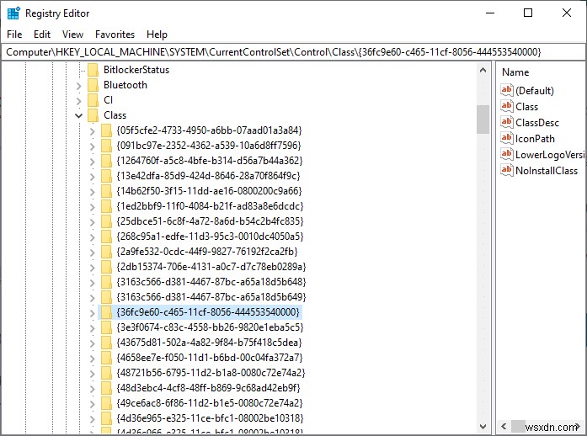
Task: Click folder icon of {2db15374-706e-4131-a0c7-d7c78eb0289a}
Action: pos(106,267)
